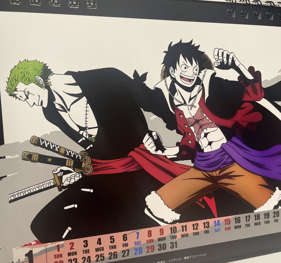281x263 pixels.
Task: Select date 6 labeled FRI
Action: [x=125, y=238]
